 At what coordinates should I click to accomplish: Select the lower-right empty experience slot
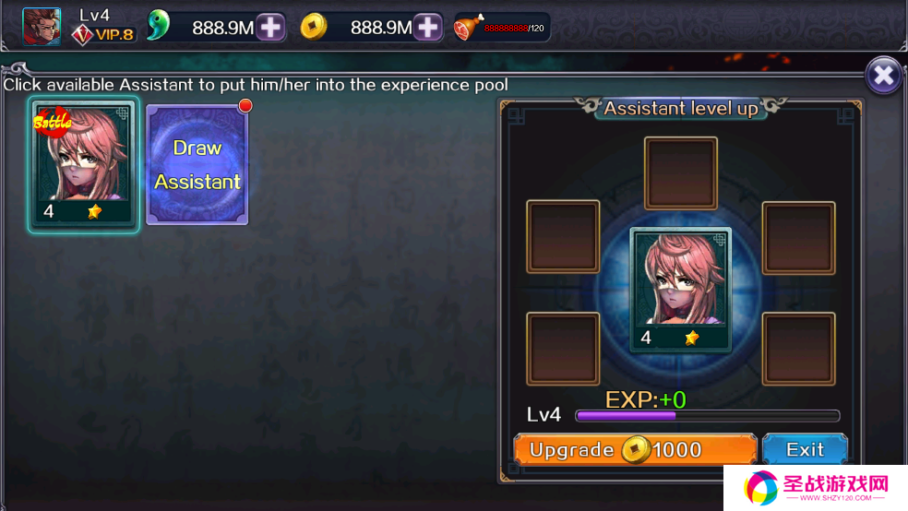[x=798, y=349]
